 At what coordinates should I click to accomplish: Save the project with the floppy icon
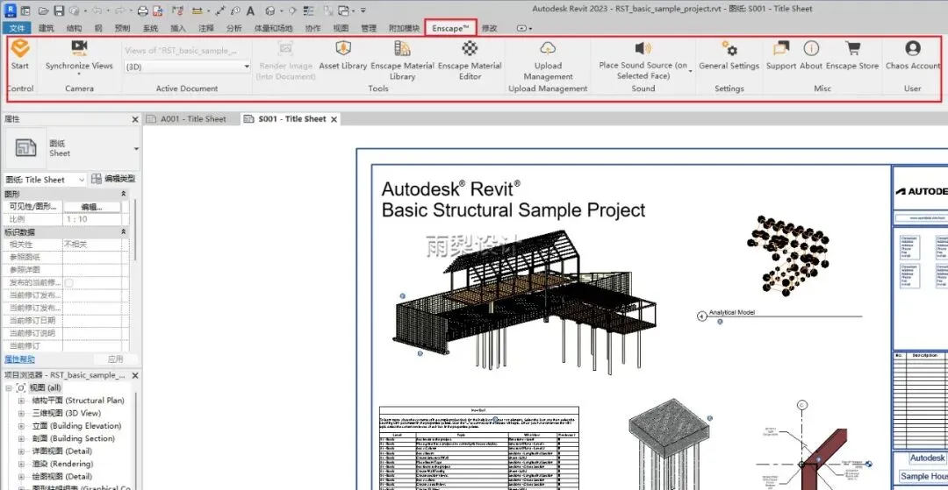[59, 11]
